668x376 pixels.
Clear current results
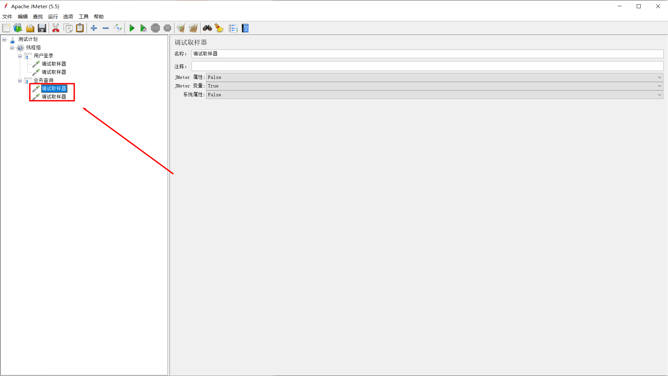point(181,28)
